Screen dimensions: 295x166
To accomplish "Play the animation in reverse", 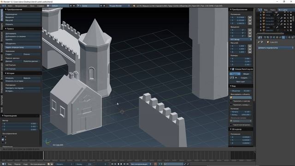I will (x=118, y=164).
